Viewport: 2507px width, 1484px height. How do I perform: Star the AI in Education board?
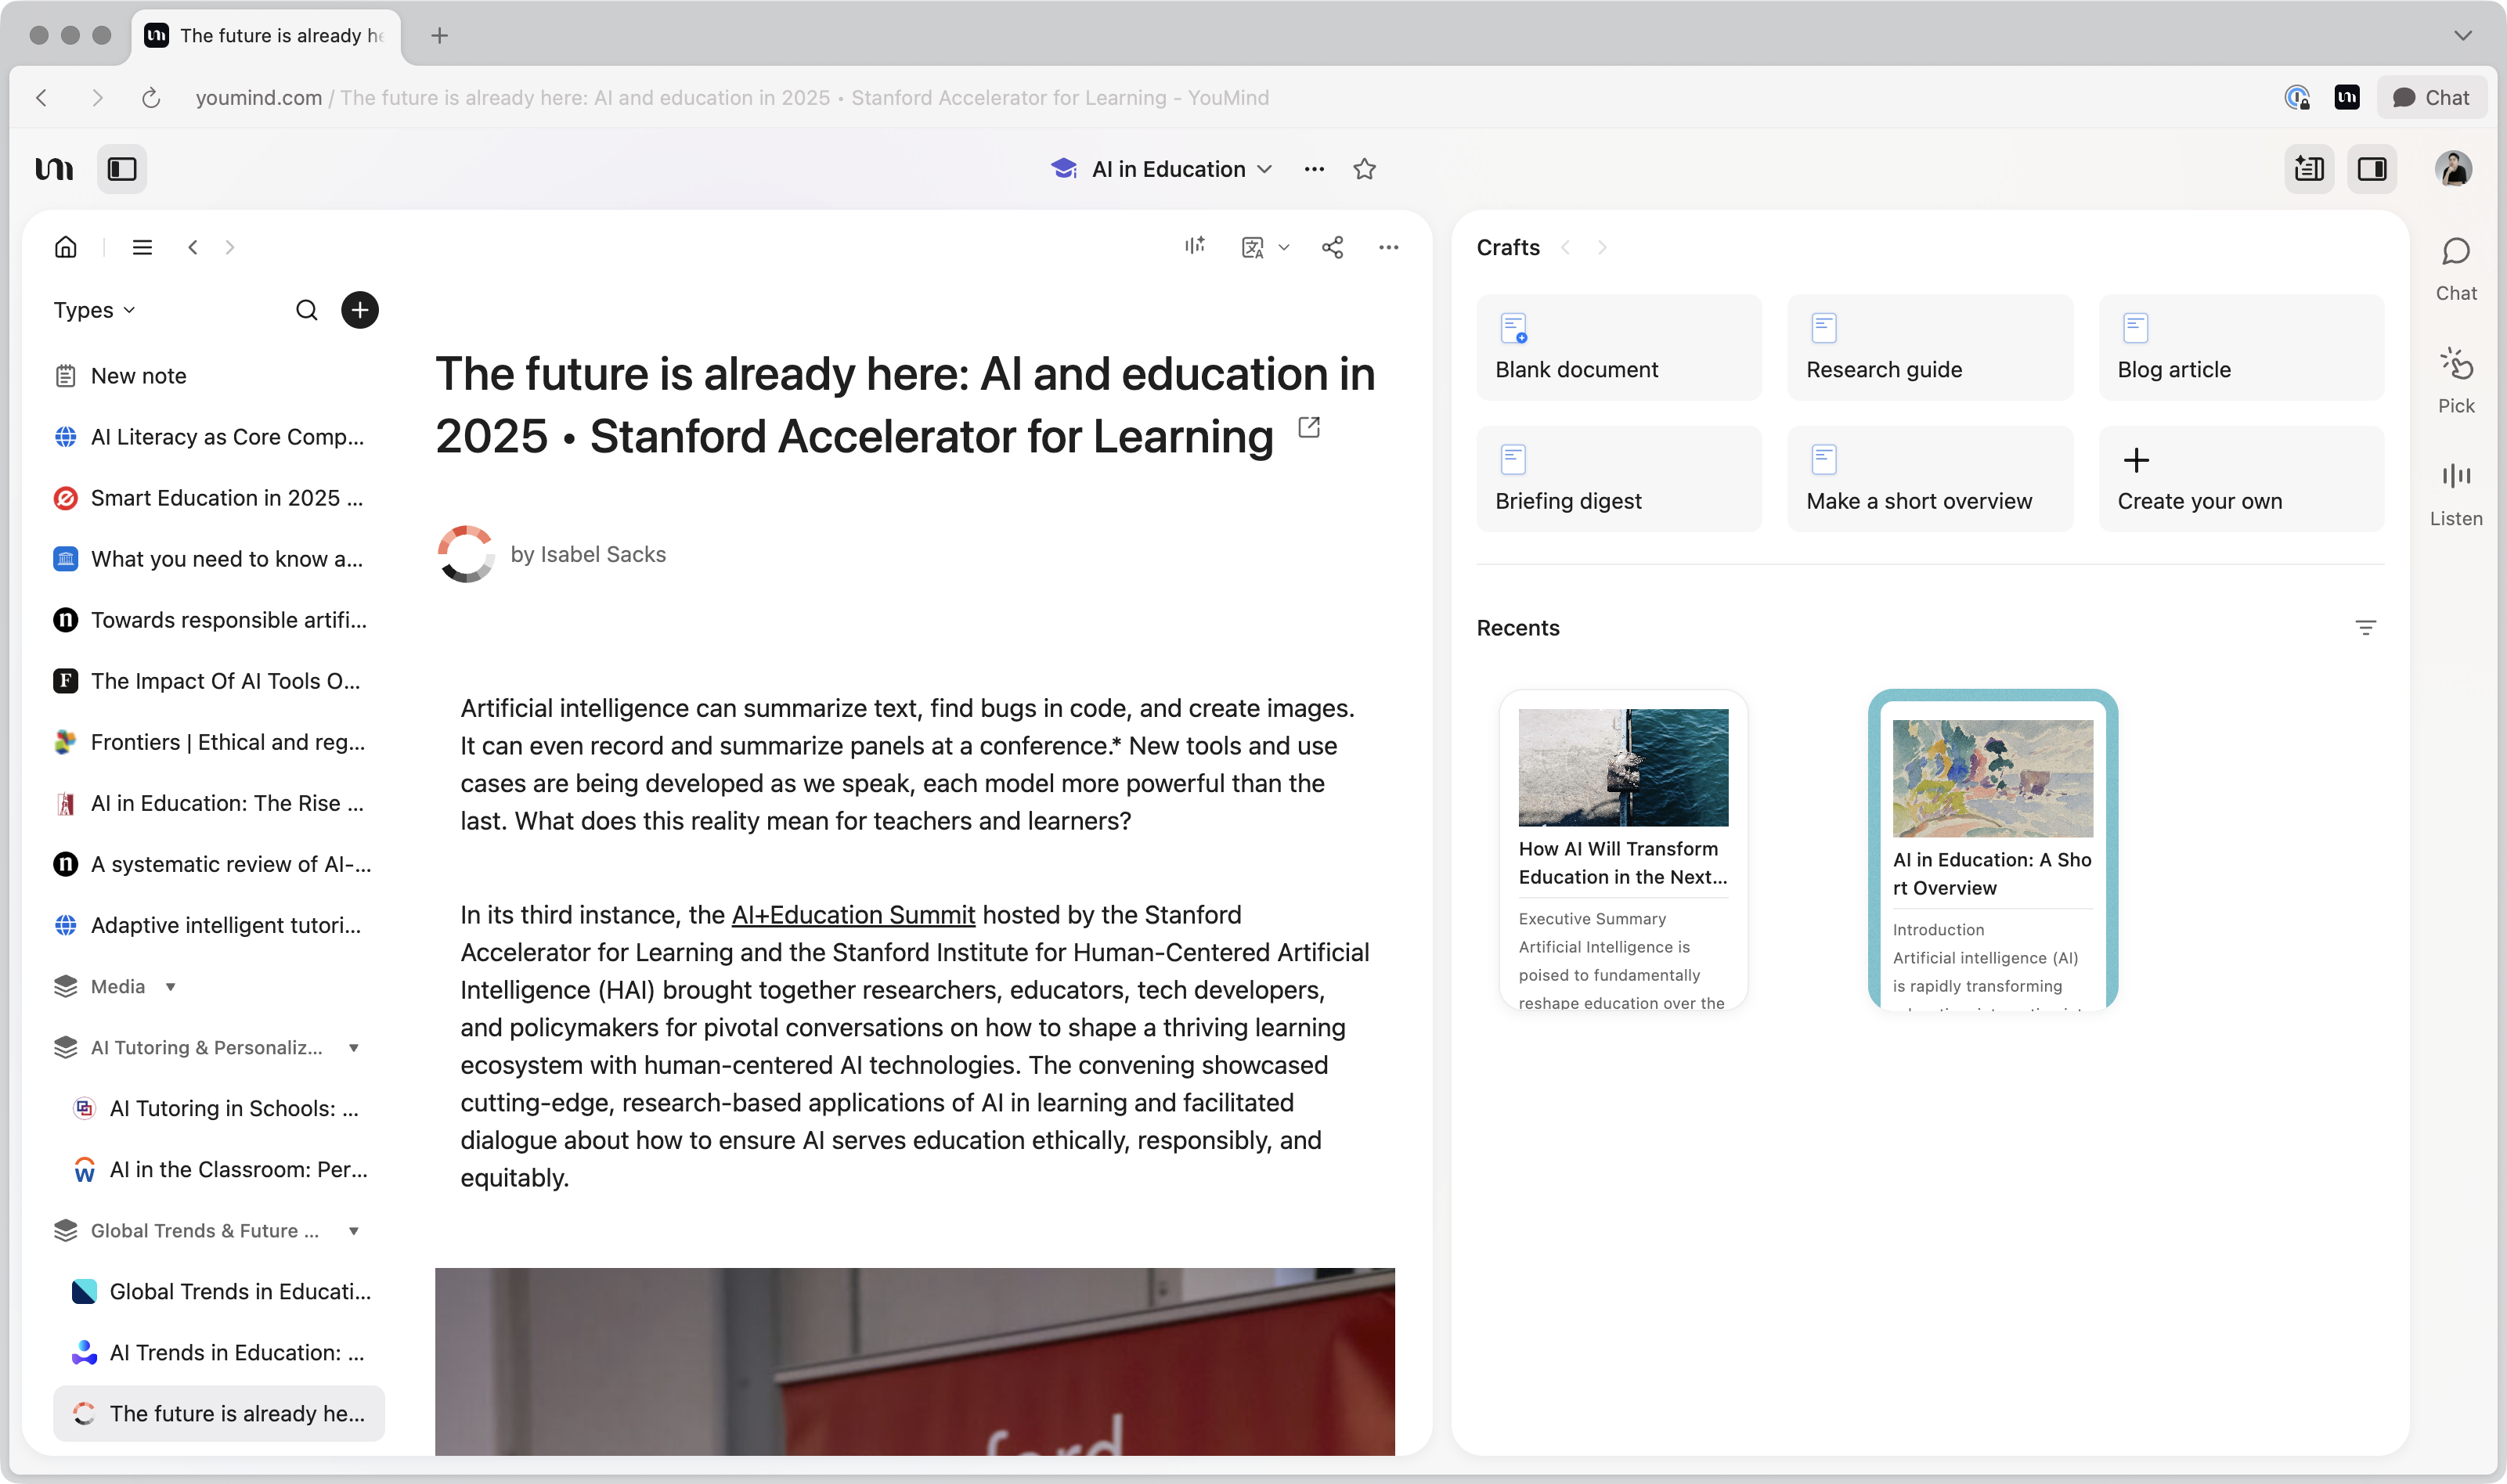pyautogui.click(x=1364, y=169)
